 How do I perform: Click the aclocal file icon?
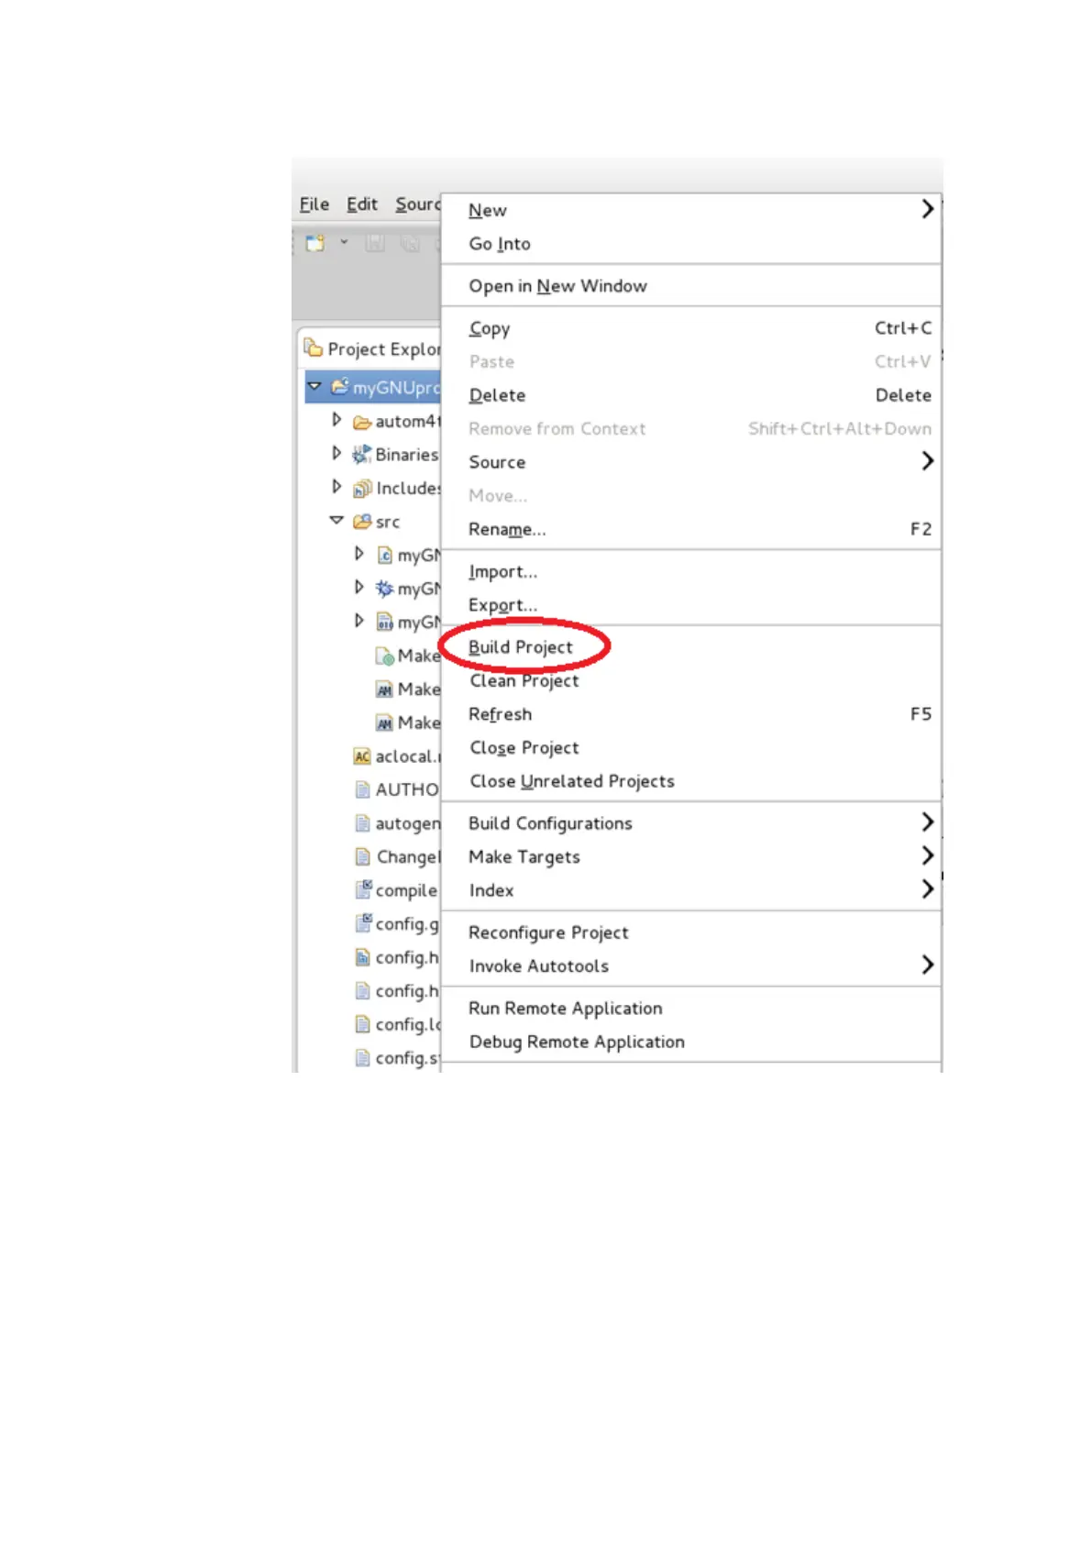(362, 756)
